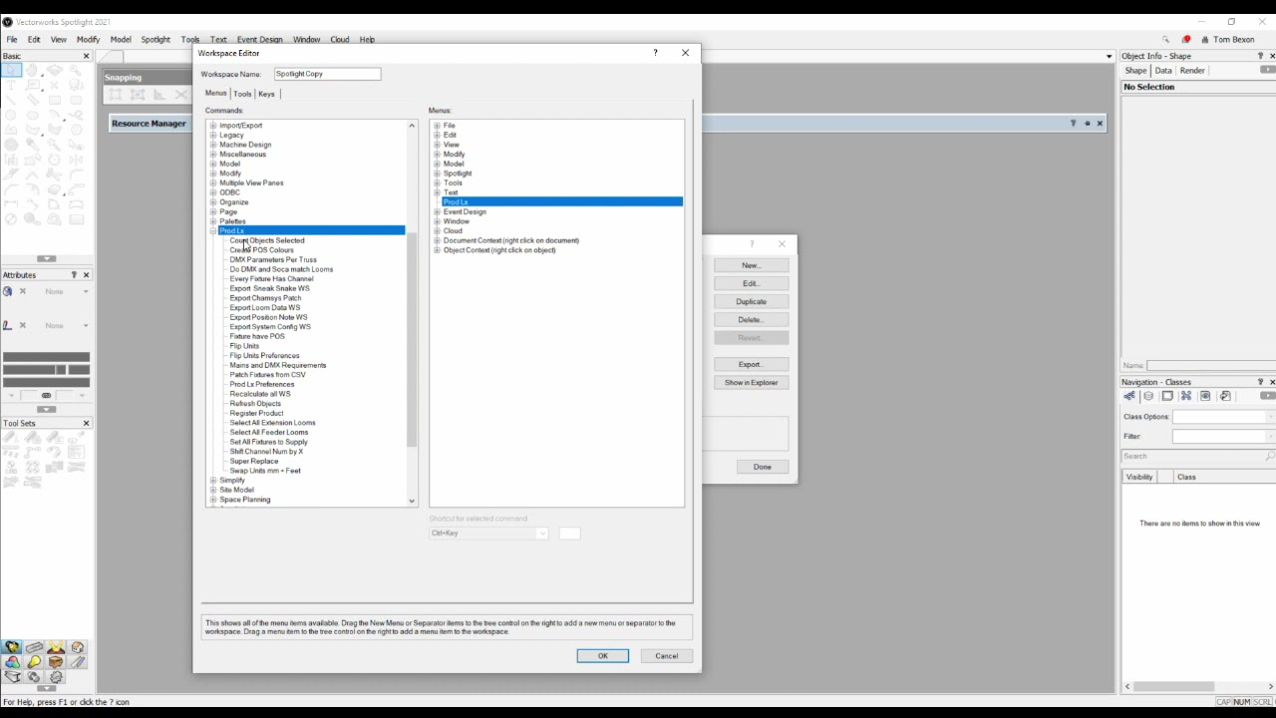
Task: Show Viewports icon in Navigation palette
Action: point(1186,396)
